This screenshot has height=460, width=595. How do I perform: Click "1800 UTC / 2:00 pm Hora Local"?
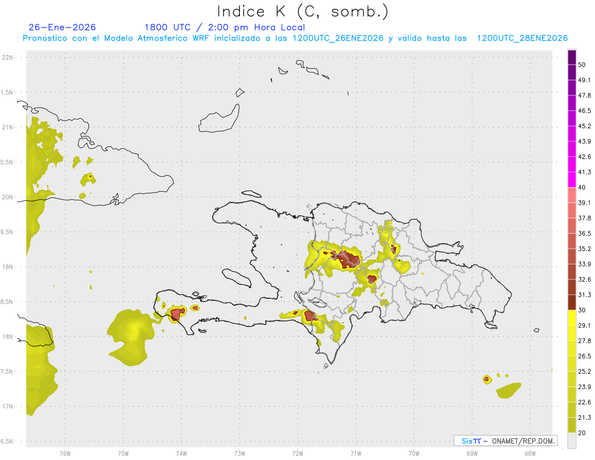coord(225,27)
